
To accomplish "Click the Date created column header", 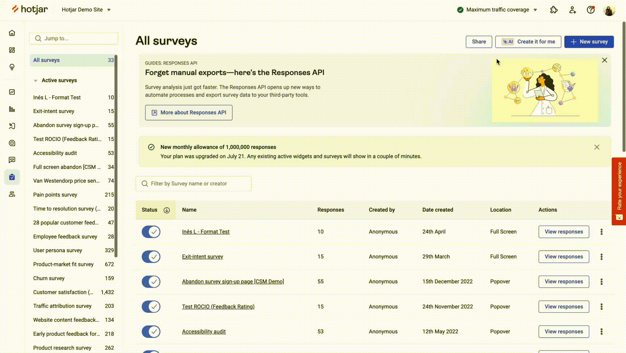I will 438,210.
